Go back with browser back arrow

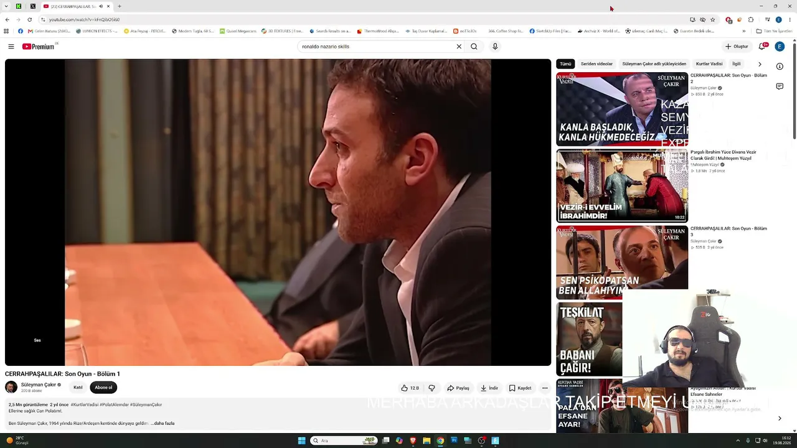[x=7, y=19]
